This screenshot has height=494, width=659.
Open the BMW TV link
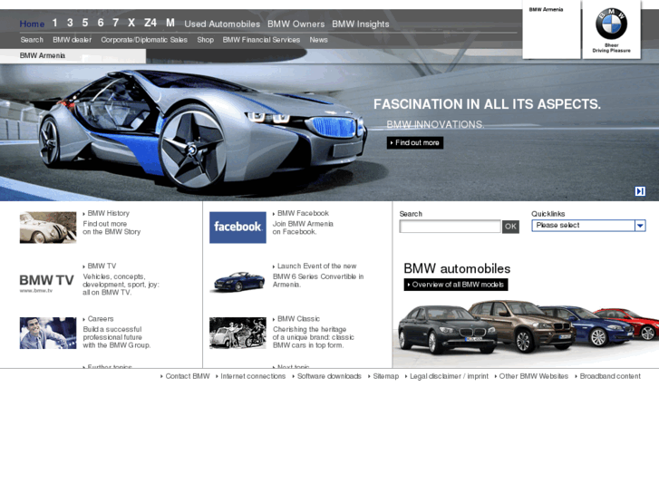tap(102, 266)
